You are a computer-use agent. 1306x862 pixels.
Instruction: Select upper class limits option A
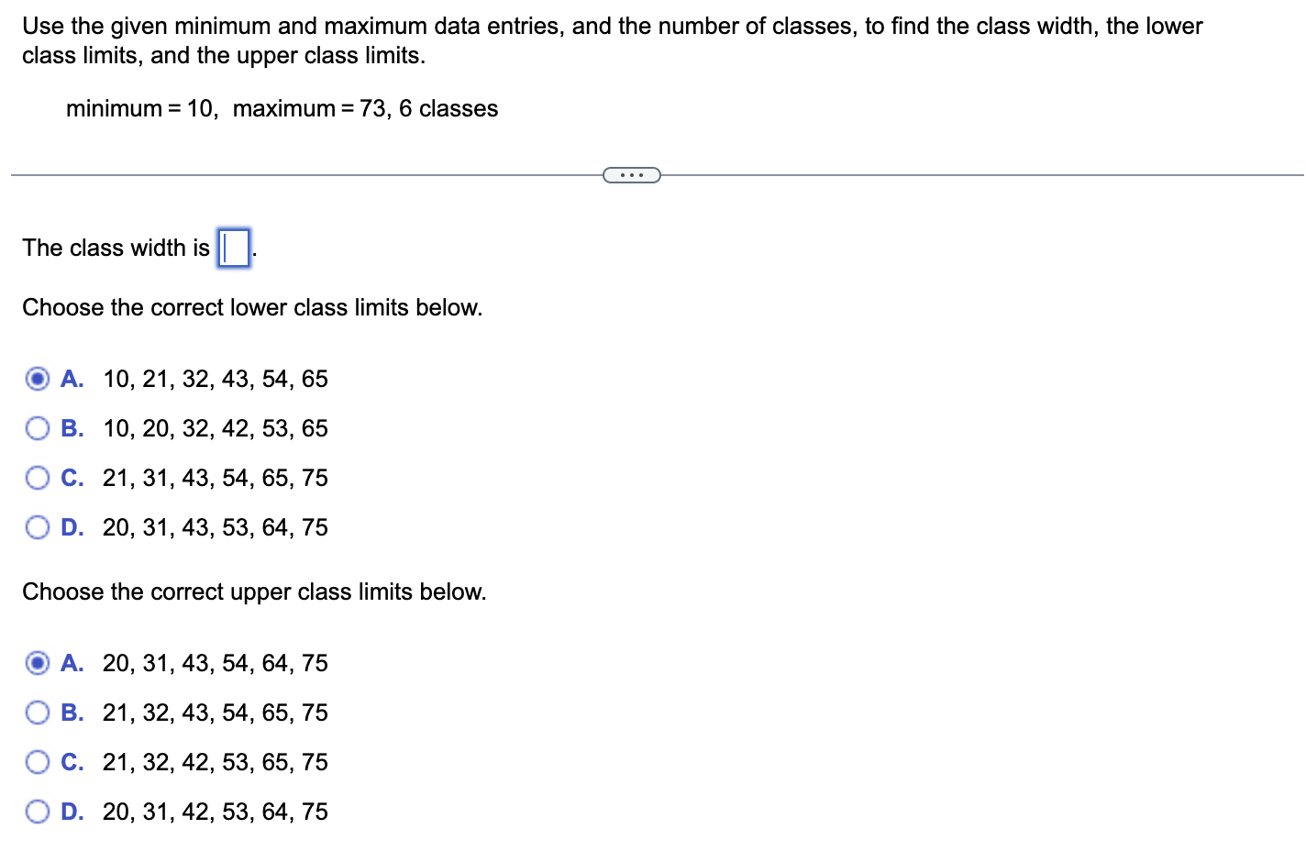(x=38, y=663)
